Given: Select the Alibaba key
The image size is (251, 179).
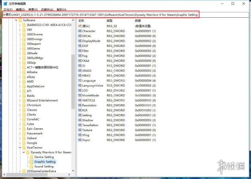Looking at the screenshot, I should point(32,72).
